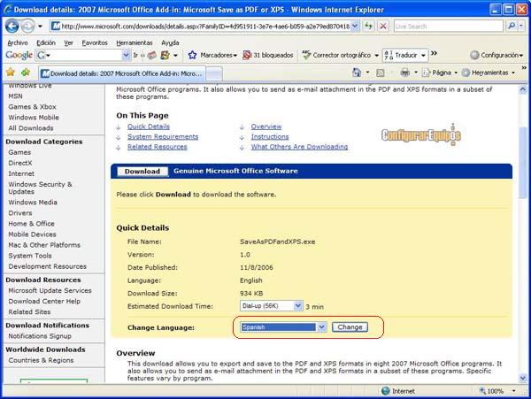This screenshot has width=531, height=399.
Task: Click the Favorites Center star icon
Action: coord(11,72)
